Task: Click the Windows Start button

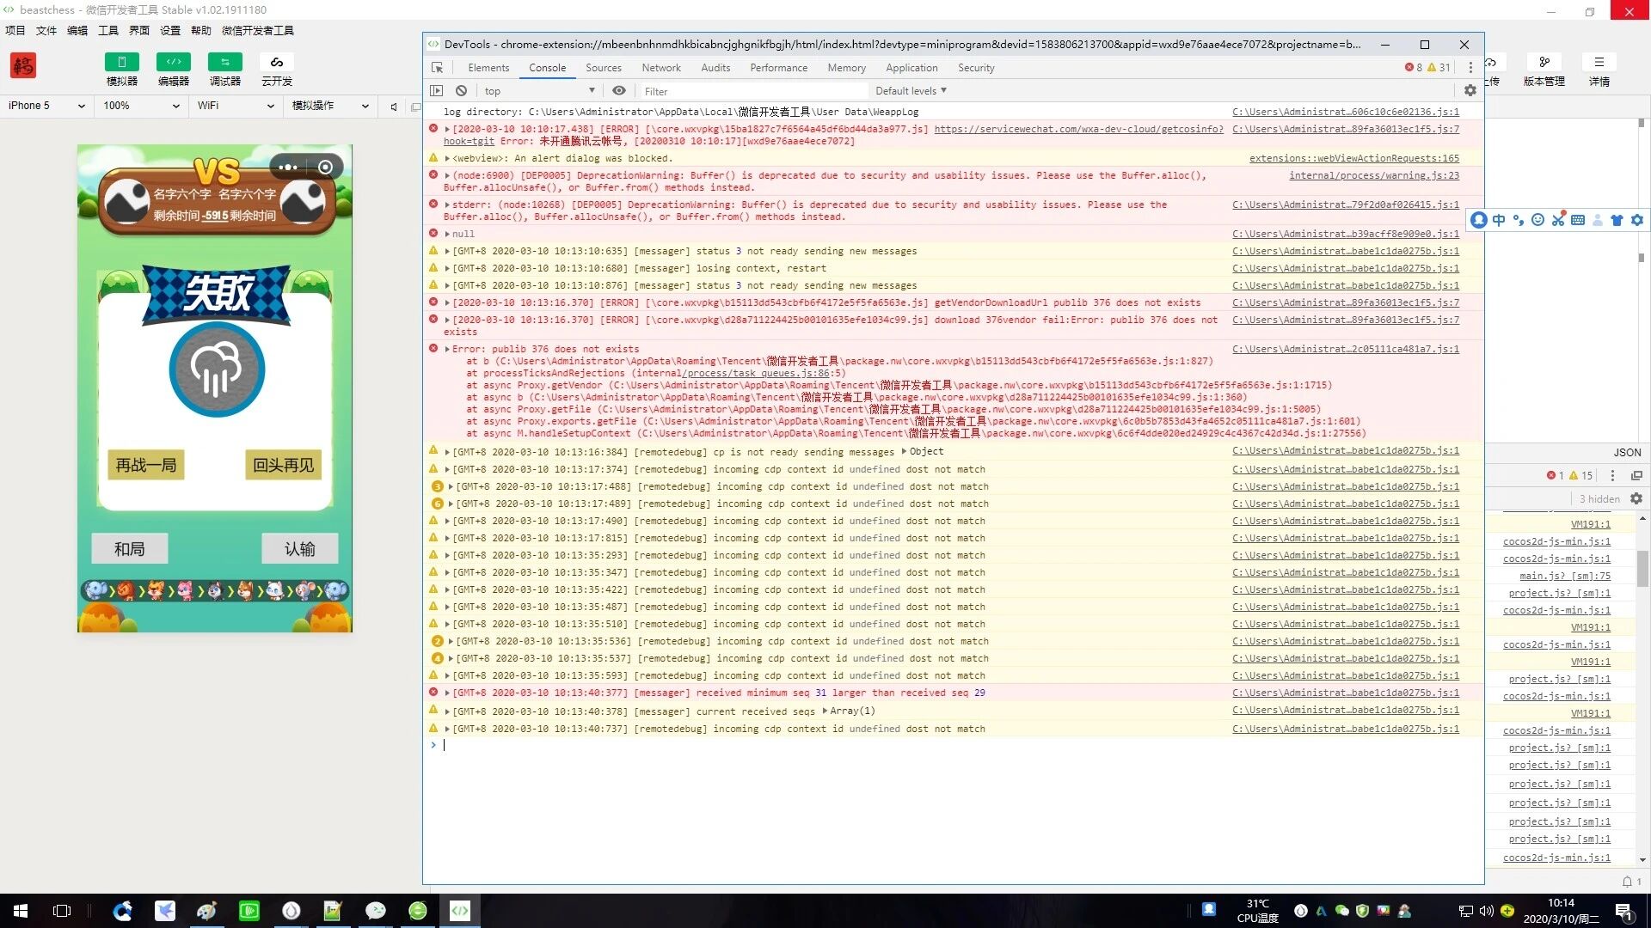Action: pyautogui.click(x=21, y=911)
